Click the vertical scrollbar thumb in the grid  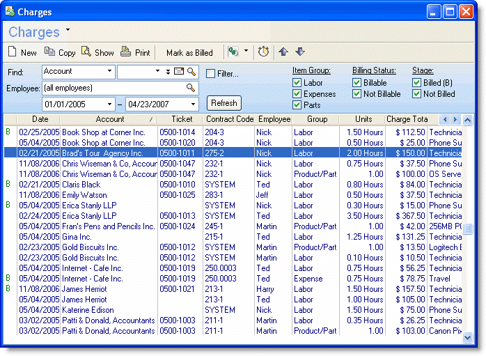[468, 229]
